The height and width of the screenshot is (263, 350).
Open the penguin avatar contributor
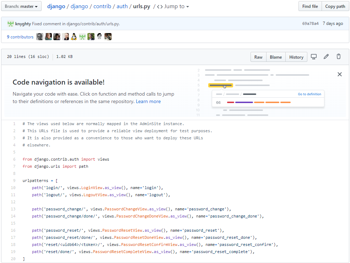pyautogui.click(x=74, y=37)
